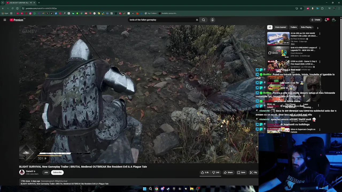Open File Explorer from the taskbar
The height and width of the screenshot is (192, 342).
pyautogui.click(x=192, y=189)
